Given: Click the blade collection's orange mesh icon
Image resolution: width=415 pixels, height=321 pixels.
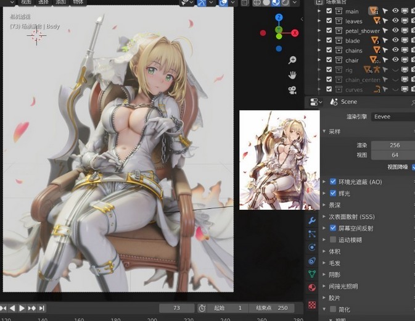Looking at the screenshot, I should click(375, 40).
